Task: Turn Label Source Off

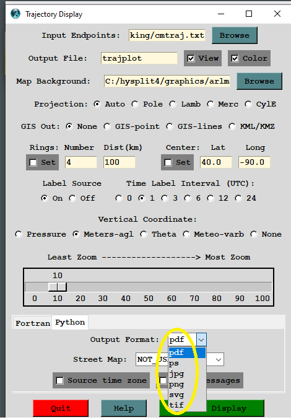Action: point(72,198)
